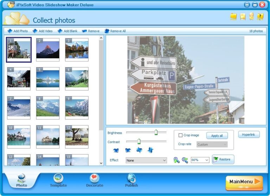Viewport: 270px width, 196px height.
Task: Zoom out with the magnifier minus icon
Action: click(185, 160)
